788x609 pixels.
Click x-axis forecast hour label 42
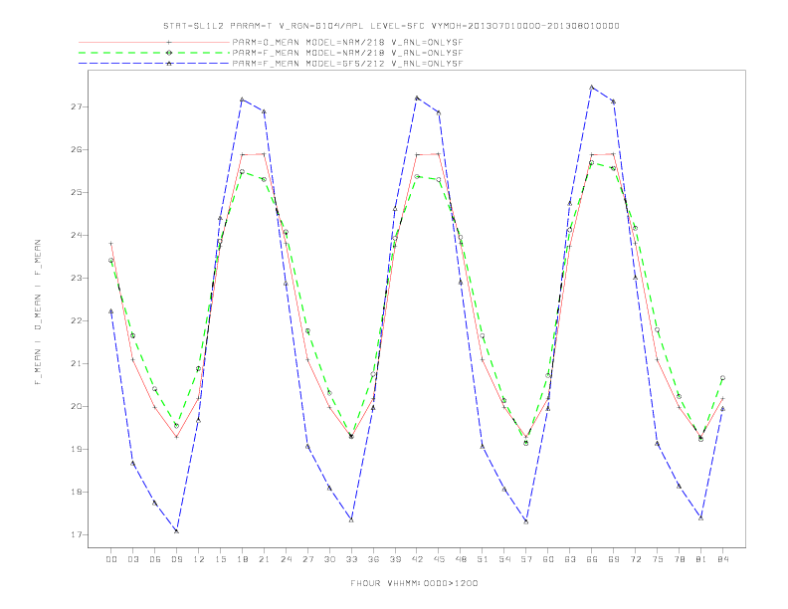[x=417, y=559]
